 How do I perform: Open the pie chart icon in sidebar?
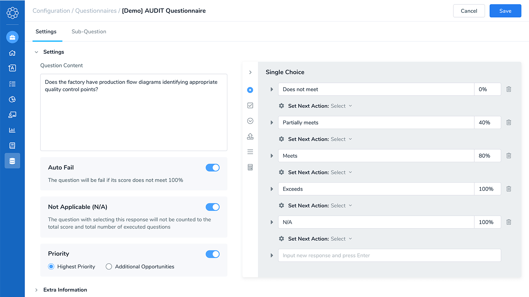[12, 99]
